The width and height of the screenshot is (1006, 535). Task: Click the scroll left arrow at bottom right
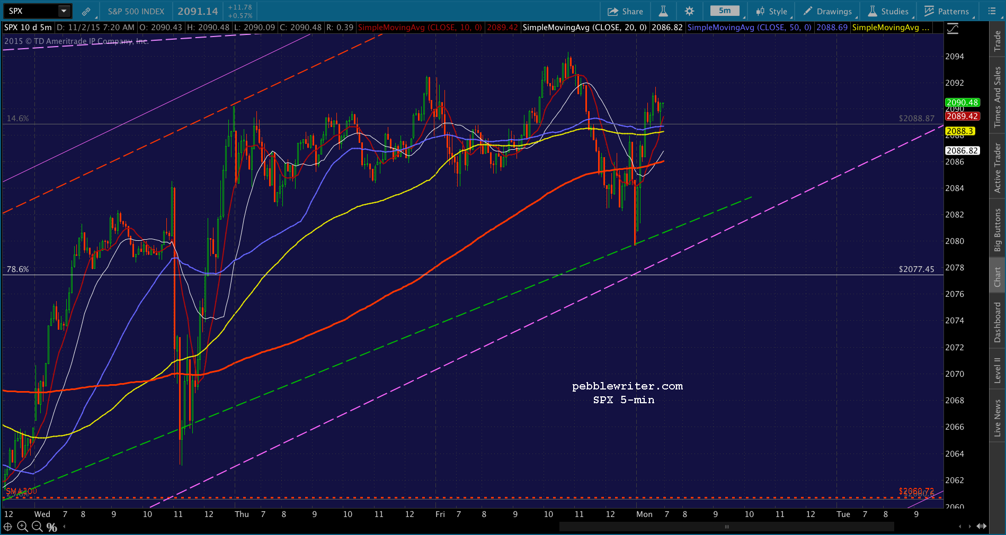960,527
